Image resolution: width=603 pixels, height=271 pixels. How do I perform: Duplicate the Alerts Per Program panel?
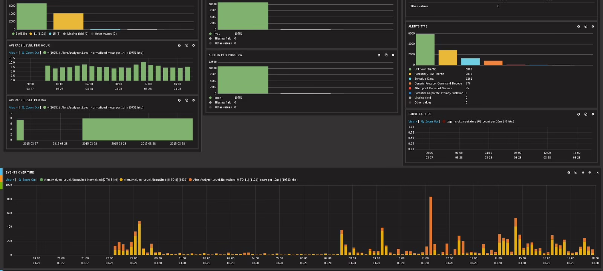[x=386, y=55]
